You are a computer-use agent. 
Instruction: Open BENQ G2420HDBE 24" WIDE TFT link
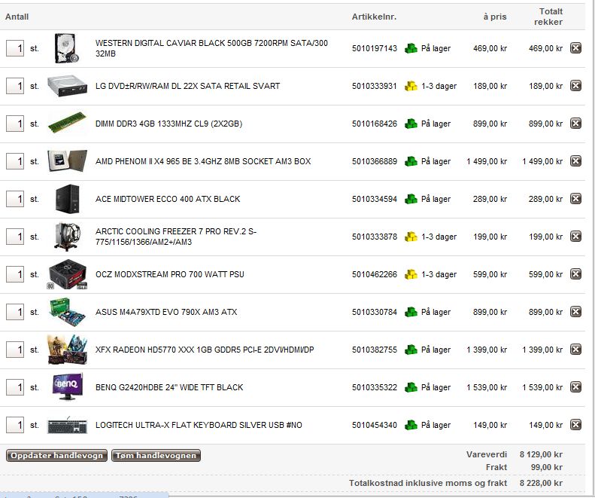click(169, 387)
